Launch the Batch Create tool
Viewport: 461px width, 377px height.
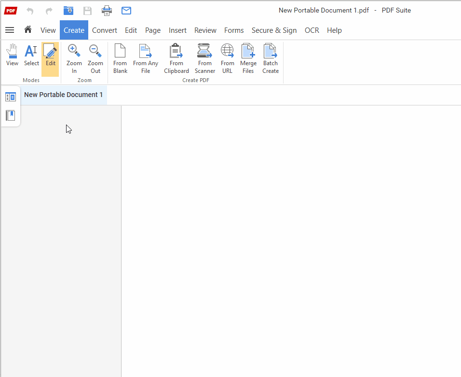pyautogui.click(x=271, y=58)
